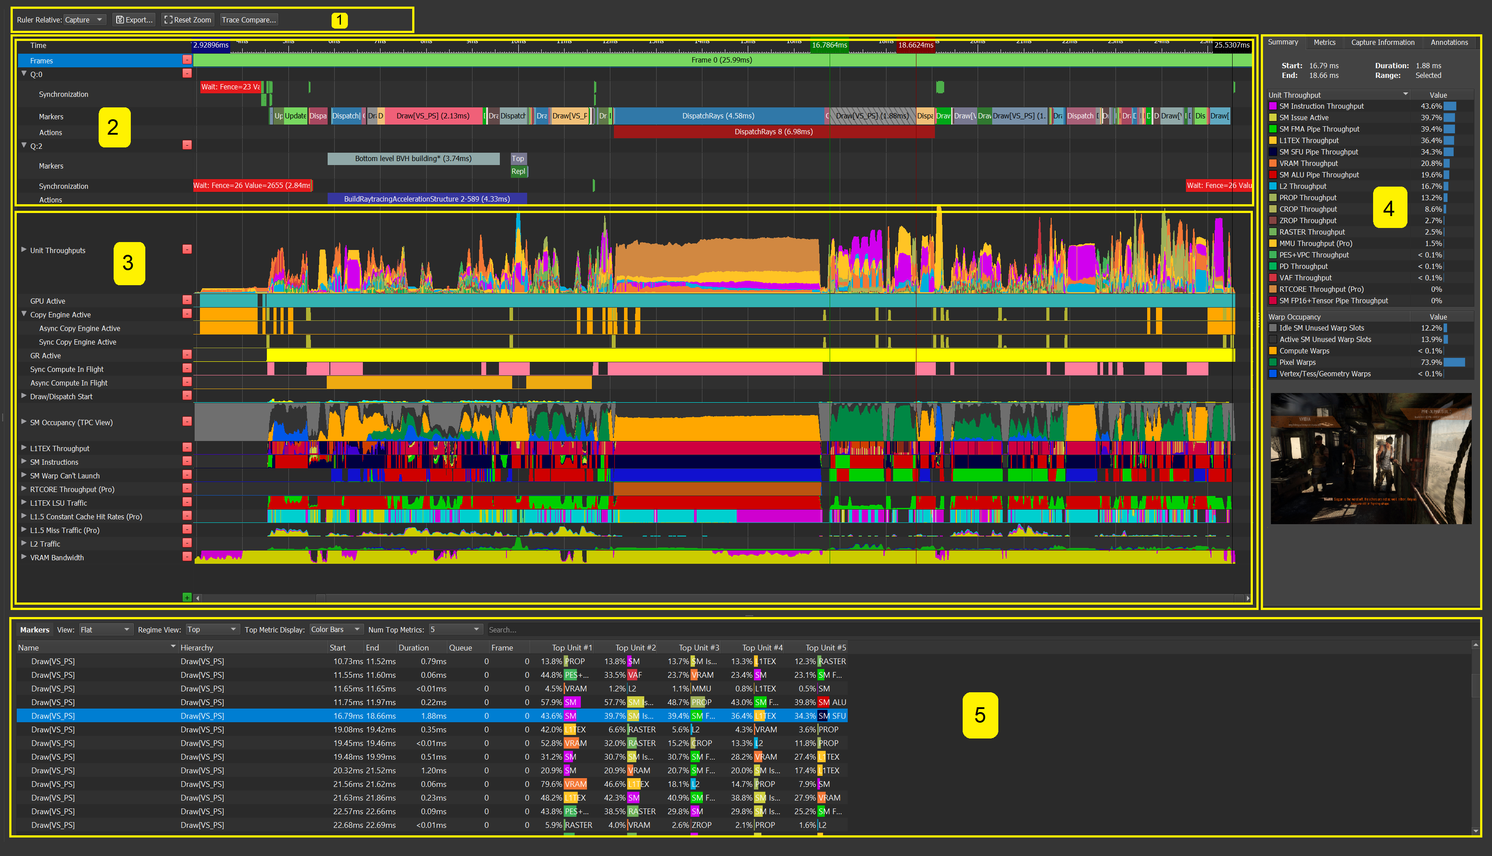Switch to the Metrics tab
The image size is (1492, 856).
(x=1324, y=42)
